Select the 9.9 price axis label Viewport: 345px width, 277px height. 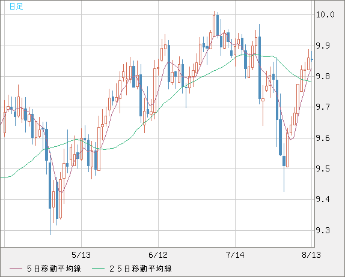[323, 46]
